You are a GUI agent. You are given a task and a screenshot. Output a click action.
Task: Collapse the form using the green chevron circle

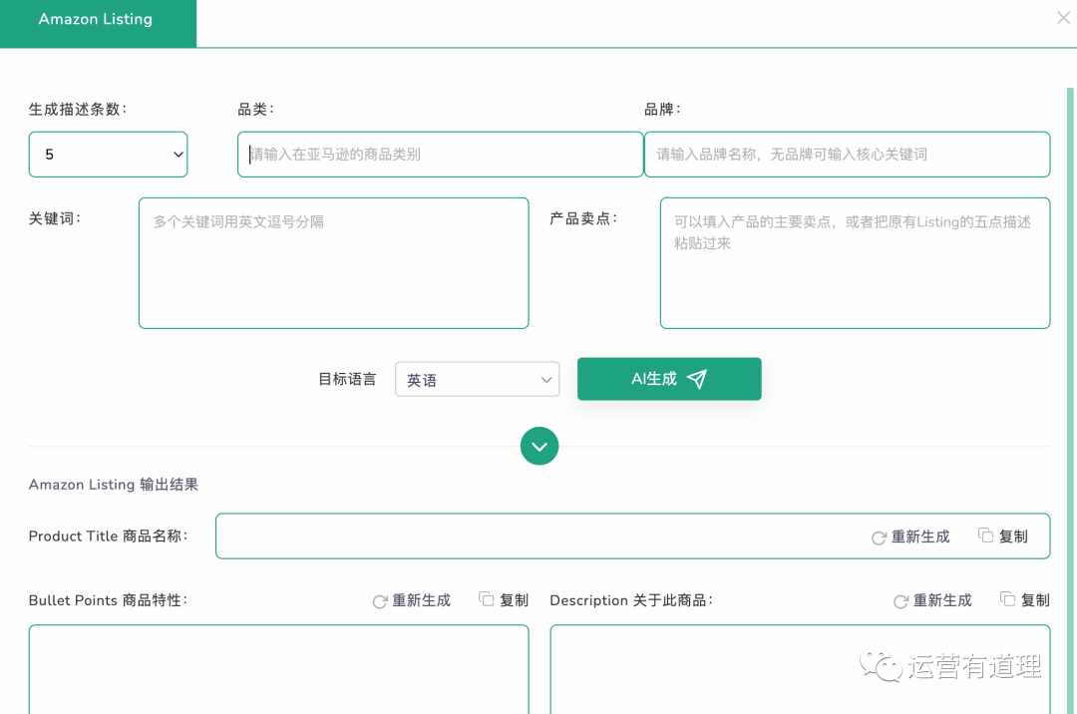coord(539,447)
